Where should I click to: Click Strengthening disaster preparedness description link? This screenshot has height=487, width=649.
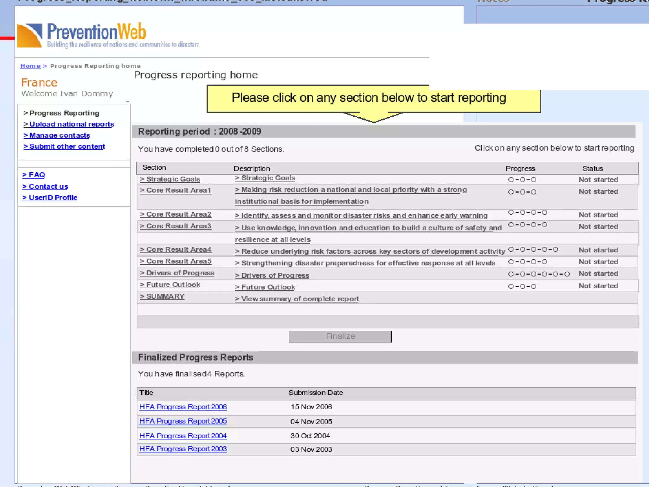coord(365,263)
